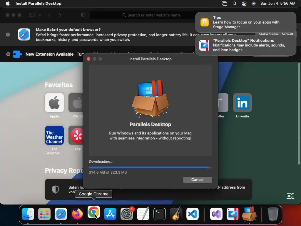This screenshot has height=226, width=301.
Task: Open the LinkedIn favorite in Safari
Action: [242, 103]
